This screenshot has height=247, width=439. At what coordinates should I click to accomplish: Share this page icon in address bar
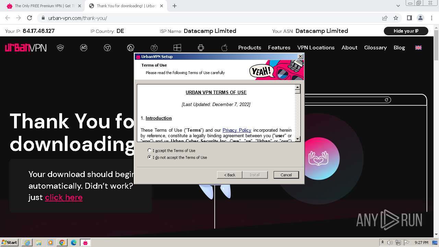pos(385,18)
